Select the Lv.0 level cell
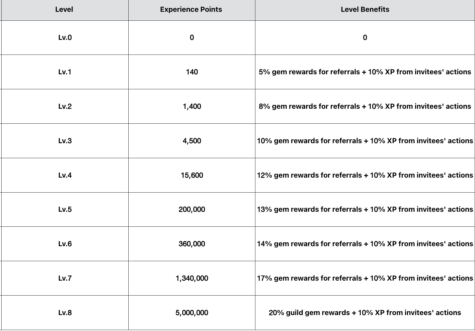Image resolution: width=475 pixels, height=331 pixels. point(65,38)
